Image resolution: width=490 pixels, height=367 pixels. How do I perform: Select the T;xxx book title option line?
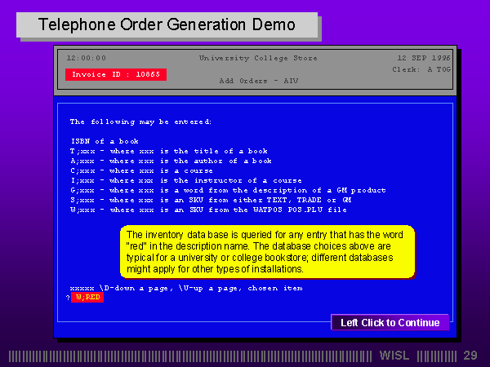point(168,151)
